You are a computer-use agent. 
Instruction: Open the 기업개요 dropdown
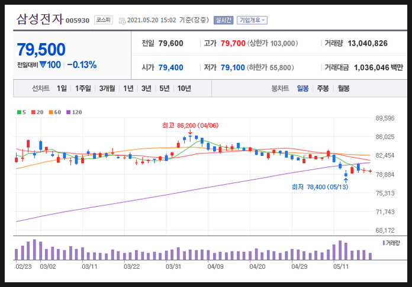coord(252,20)
